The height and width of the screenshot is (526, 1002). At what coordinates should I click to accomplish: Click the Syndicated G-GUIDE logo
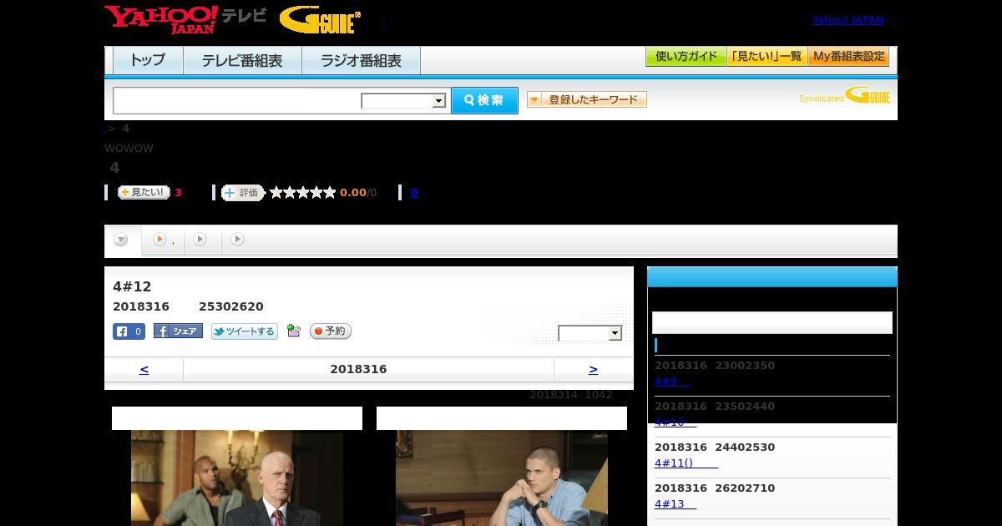[845, 96]
